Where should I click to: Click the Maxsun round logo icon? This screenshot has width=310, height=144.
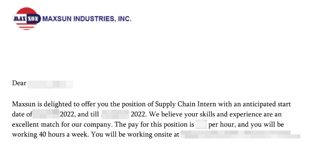point(27,19)
